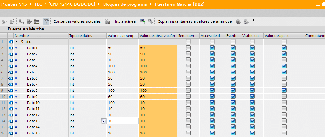The width and height of the screenshot is (325, 137).
Task: Enable Valor de ajuste checkbox for Dato3
Action: 284,60
